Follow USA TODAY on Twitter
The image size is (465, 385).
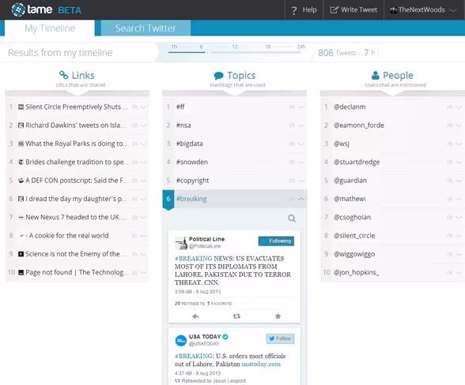(x=280, y=338)
